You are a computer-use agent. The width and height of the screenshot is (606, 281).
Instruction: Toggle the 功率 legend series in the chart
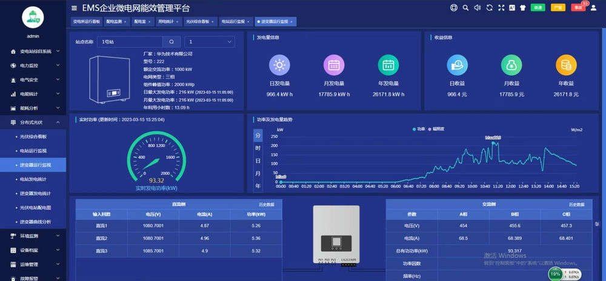(x=419, y=129)
